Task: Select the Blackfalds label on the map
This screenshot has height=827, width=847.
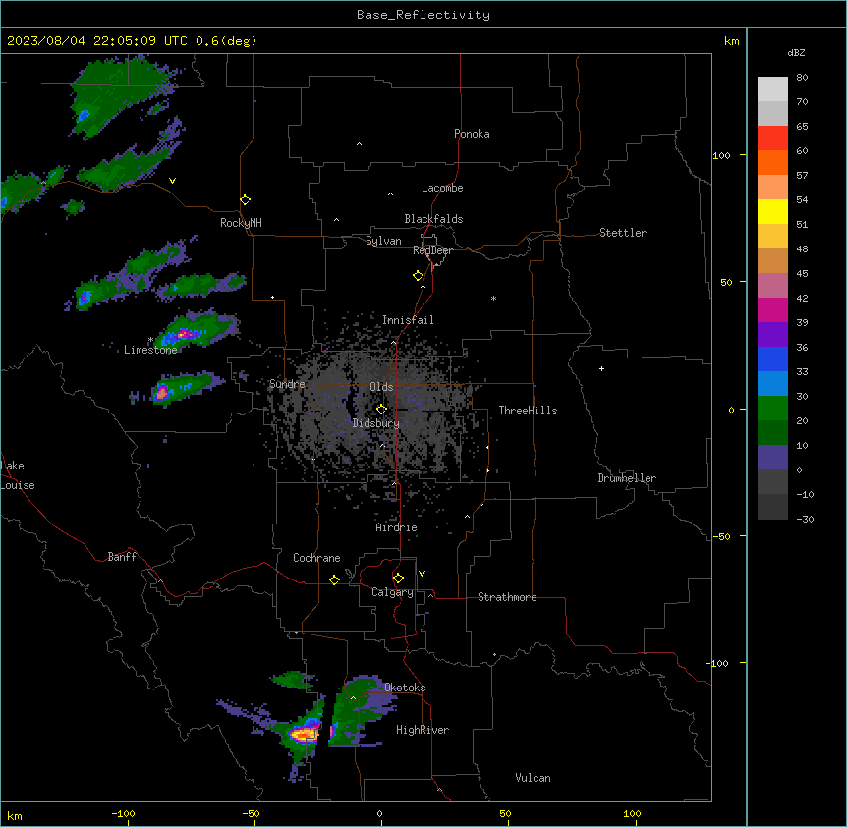Action: click(433, 219)
